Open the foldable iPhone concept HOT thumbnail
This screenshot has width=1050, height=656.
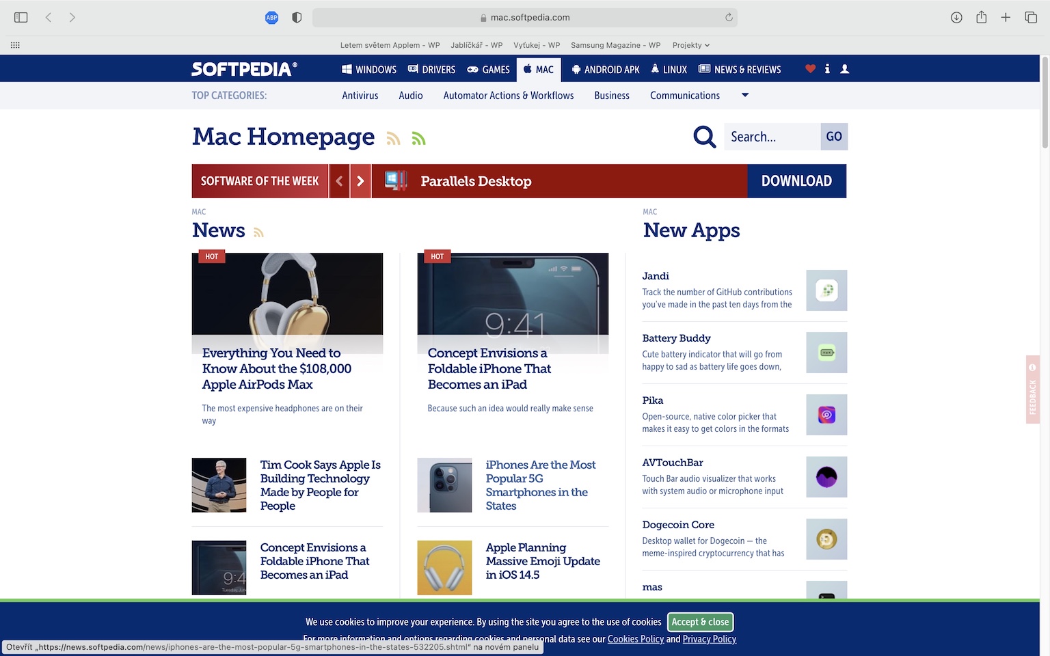pyautogui.click(x=513, y=303)
